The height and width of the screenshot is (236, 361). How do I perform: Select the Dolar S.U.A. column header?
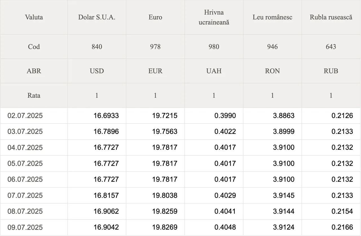pyautogui.click(x=97, y=17)
